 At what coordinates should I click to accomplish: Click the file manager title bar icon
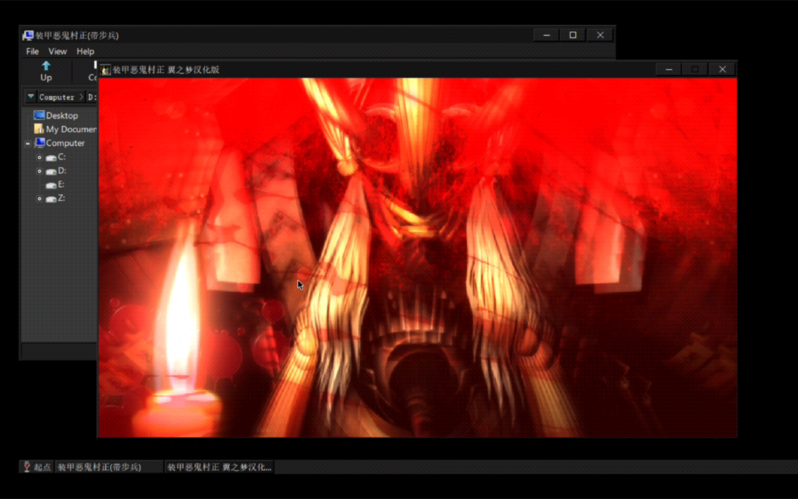click(x=28, y=36)
